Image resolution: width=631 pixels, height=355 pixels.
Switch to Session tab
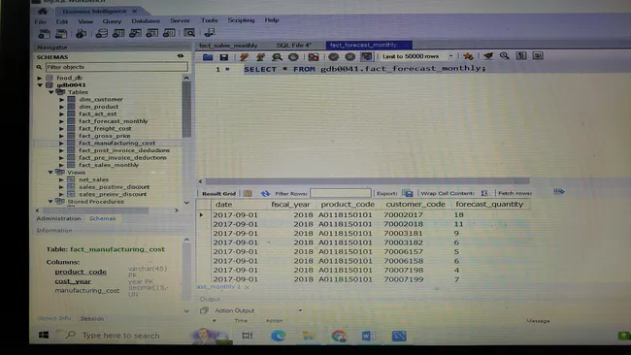[92, 318]
